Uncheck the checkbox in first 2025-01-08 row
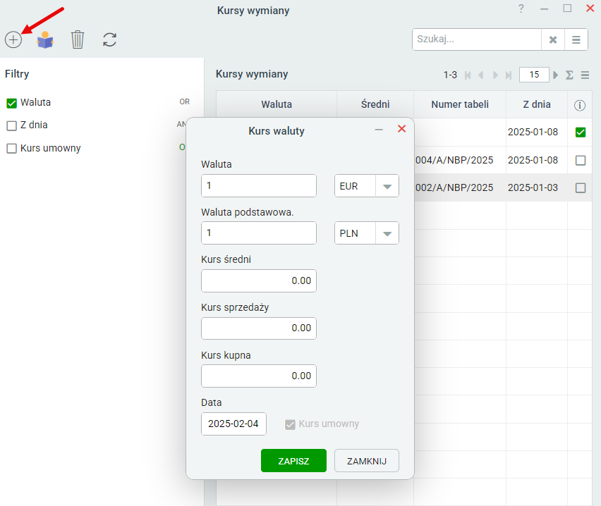 [x=581, y=132]
